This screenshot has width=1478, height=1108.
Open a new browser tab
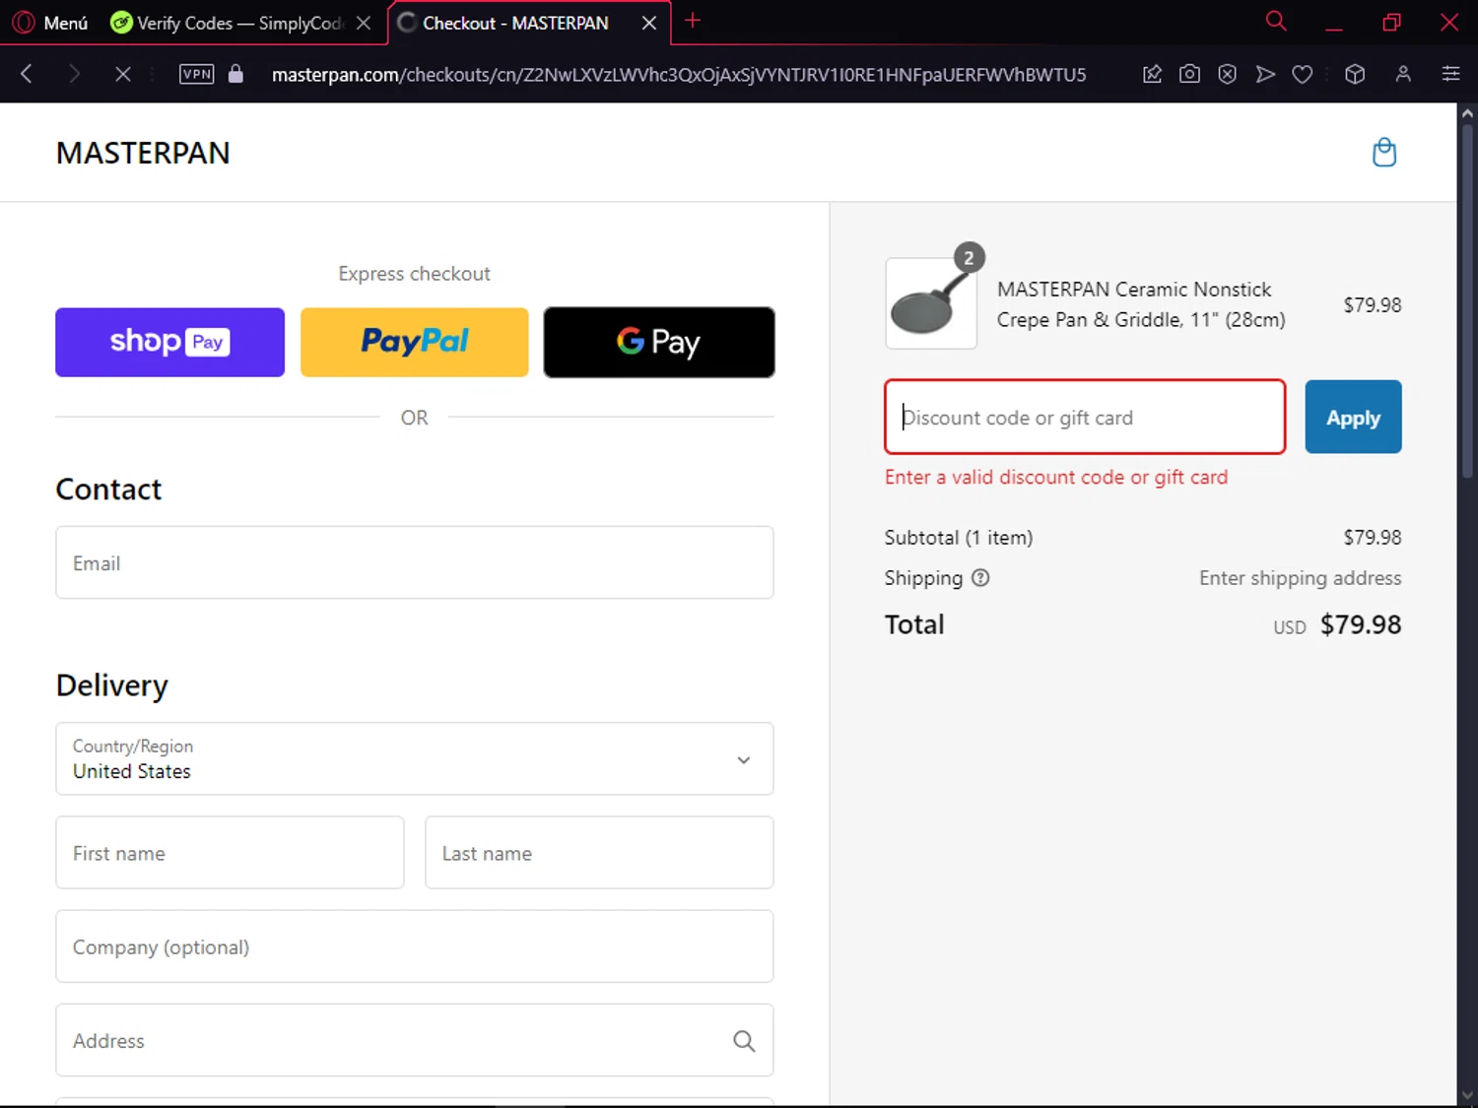[x=693, y=21]
